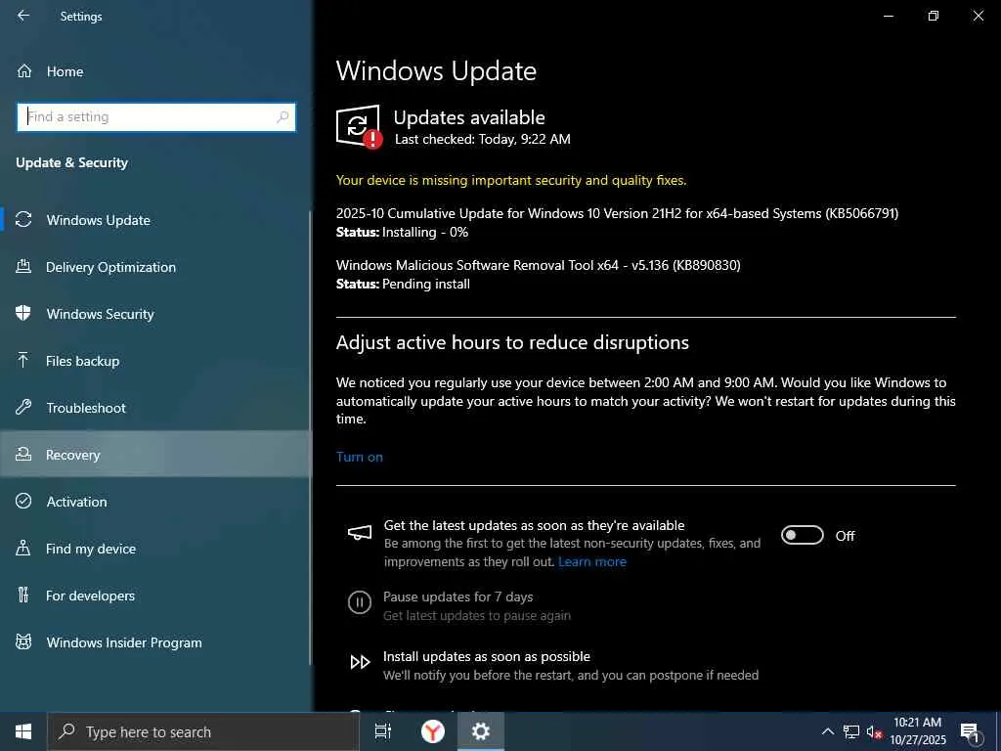Click the megaphone icon beside latest updates
The image size is (1001, 751).
360,533
